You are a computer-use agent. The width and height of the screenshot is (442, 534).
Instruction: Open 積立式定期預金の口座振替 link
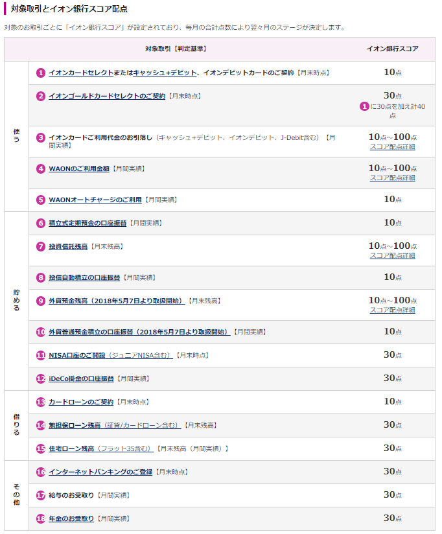pos(87,223)
